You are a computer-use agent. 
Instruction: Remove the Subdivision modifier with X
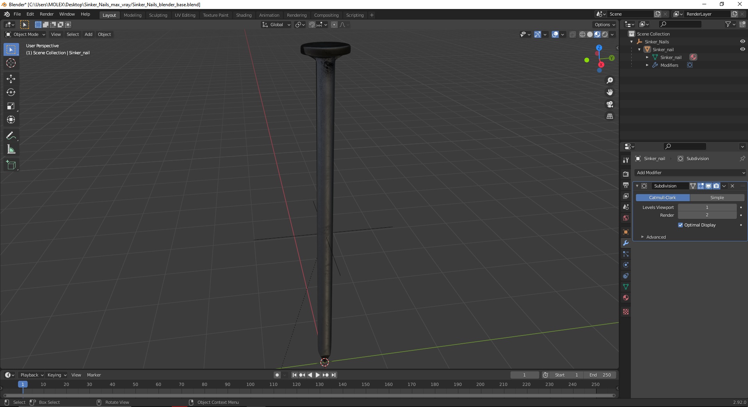tap(732, 186)
